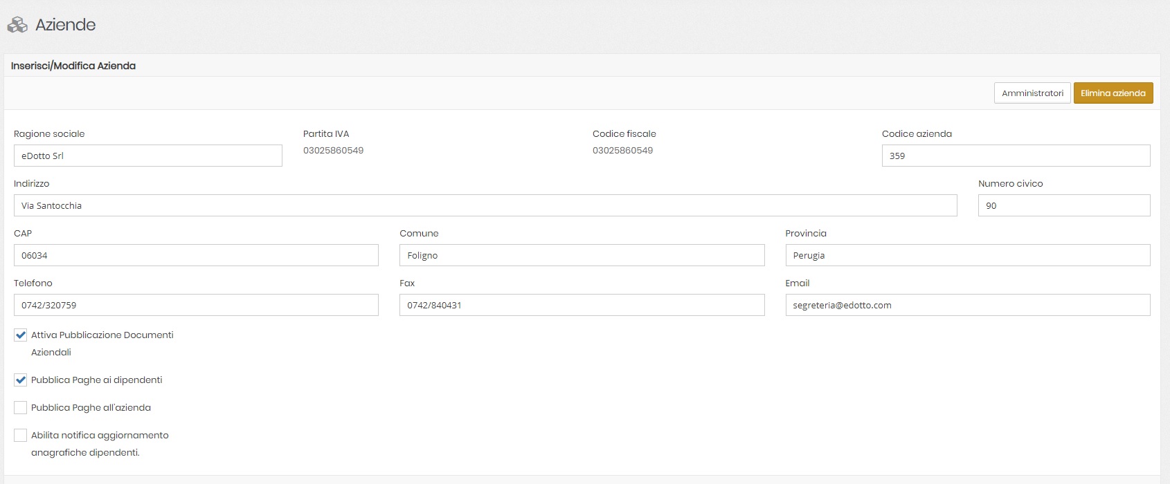The height and width of the screenshot is (484, 1170).
Task: Focus the Email address field
Action: pos(967,305)
